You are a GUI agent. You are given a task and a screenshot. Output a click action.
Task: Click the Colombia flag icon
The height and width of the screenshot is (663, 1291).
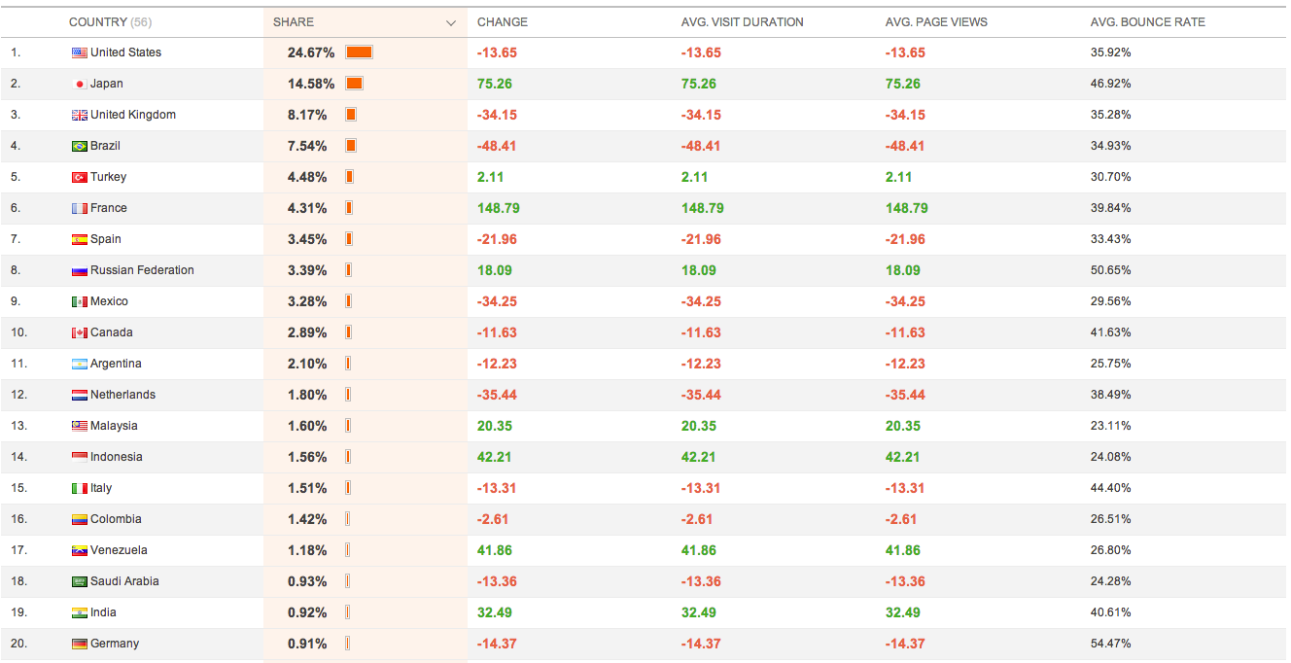pyautogui.click(x=80, y=519)
